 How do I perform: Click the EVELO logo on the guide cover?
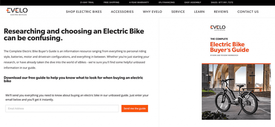click(218, 28)
